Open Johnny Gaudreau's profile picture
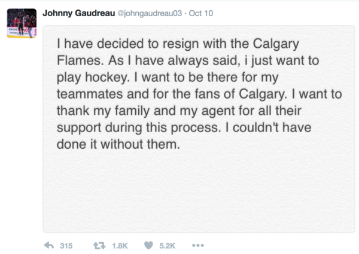This screenshot has width=359, height=254. (x=22, y=23)
